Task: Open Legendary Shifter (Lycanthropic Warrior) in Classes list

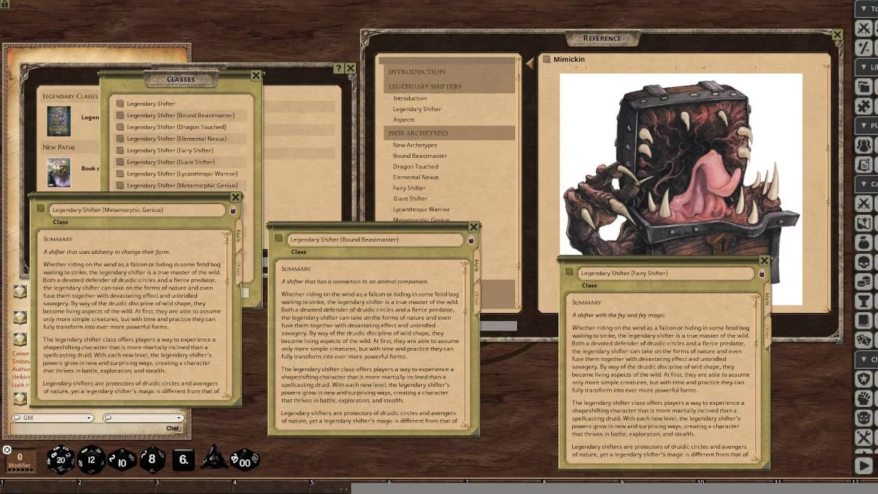Action: [x=182, y=174]
